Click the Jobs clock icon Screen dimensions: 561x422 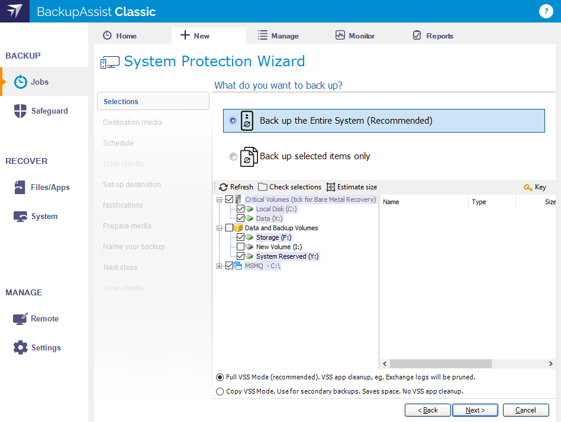click(x=20, y=82)
